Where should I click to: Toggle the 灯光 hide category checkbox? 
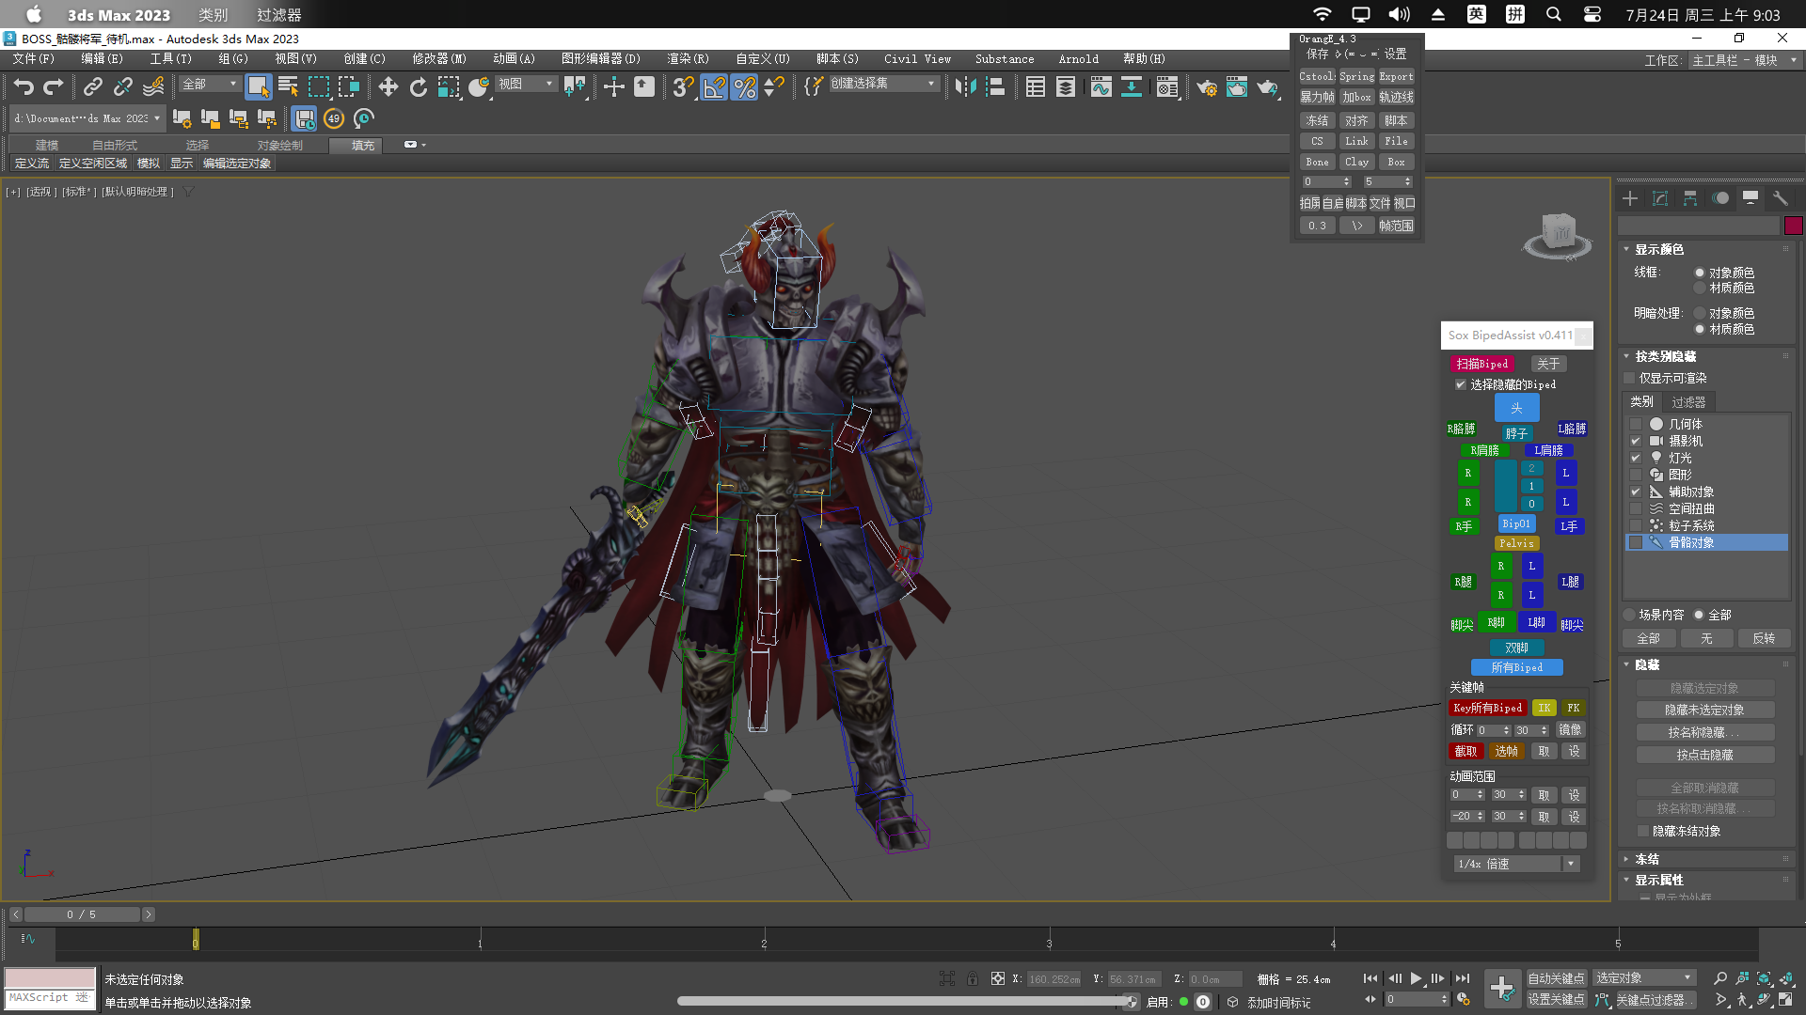click(1636, 458)
